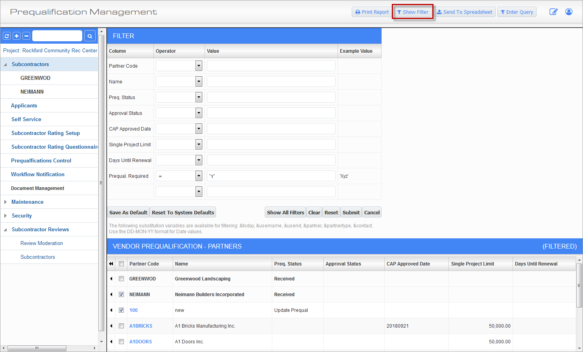This screenshot has width=583, height=352.
Task: Submit the filter criteria
Action: (x=351, y=212)
